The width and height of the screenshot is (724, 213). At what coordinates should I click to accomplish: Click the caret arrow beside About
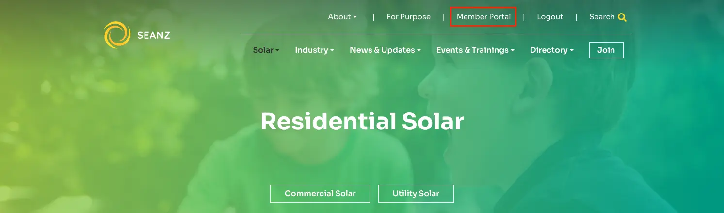[x=355, y=17]
